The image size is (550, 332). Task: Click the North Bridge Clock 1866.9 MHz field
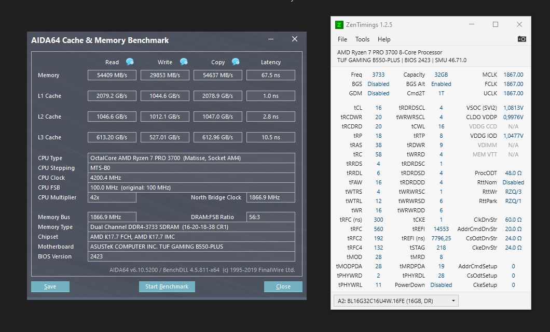click(271, 197)
